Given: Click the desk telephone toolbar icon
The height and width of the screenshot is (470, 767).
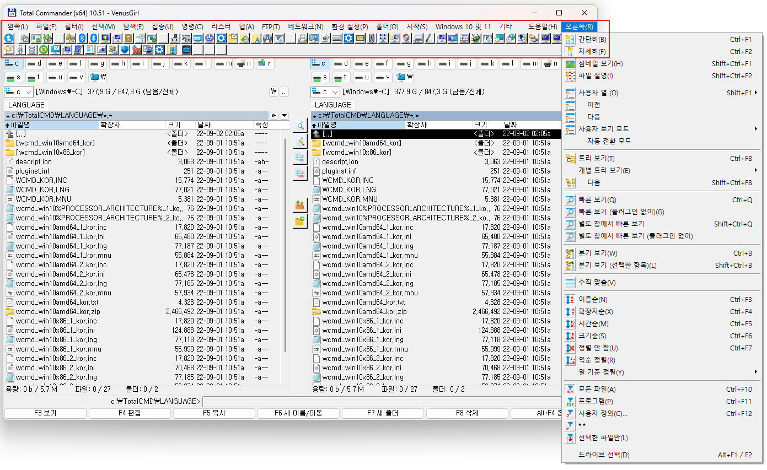Looking at the screenshot, I should (x=464, y=38).
